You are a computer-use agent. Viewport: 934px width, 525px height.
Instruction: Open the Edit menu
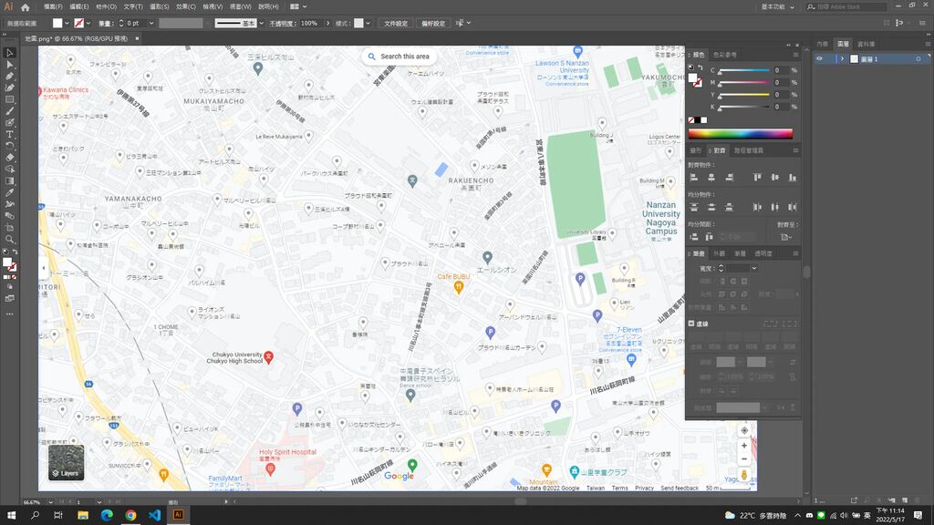[x=78, y=7]
